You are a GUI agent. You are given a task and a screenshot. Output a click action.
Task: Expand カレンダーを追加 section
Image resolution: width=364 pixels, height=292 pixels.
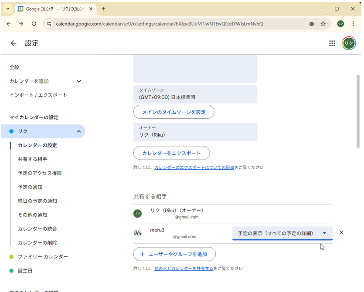tap(79, 81)
